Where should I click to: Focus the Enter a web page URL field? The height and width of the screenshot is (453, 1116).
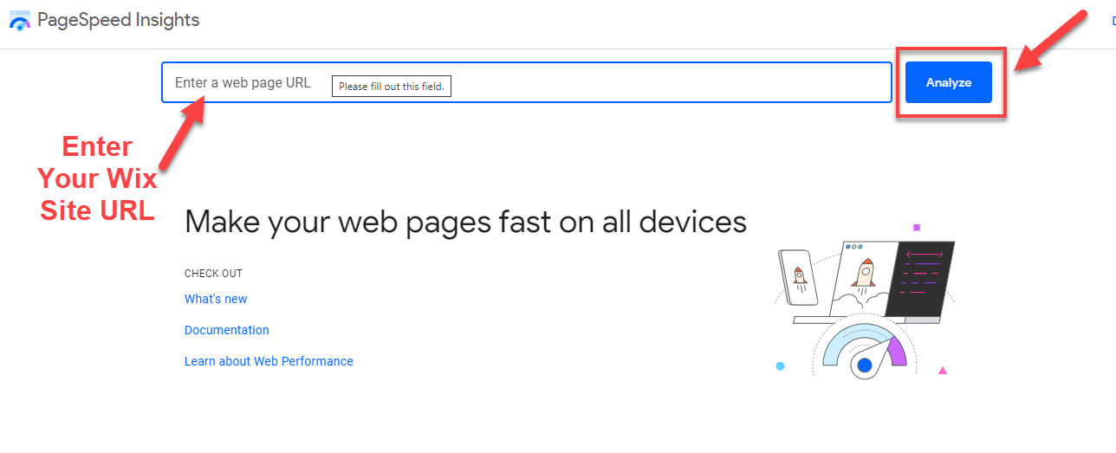point(527,83)
